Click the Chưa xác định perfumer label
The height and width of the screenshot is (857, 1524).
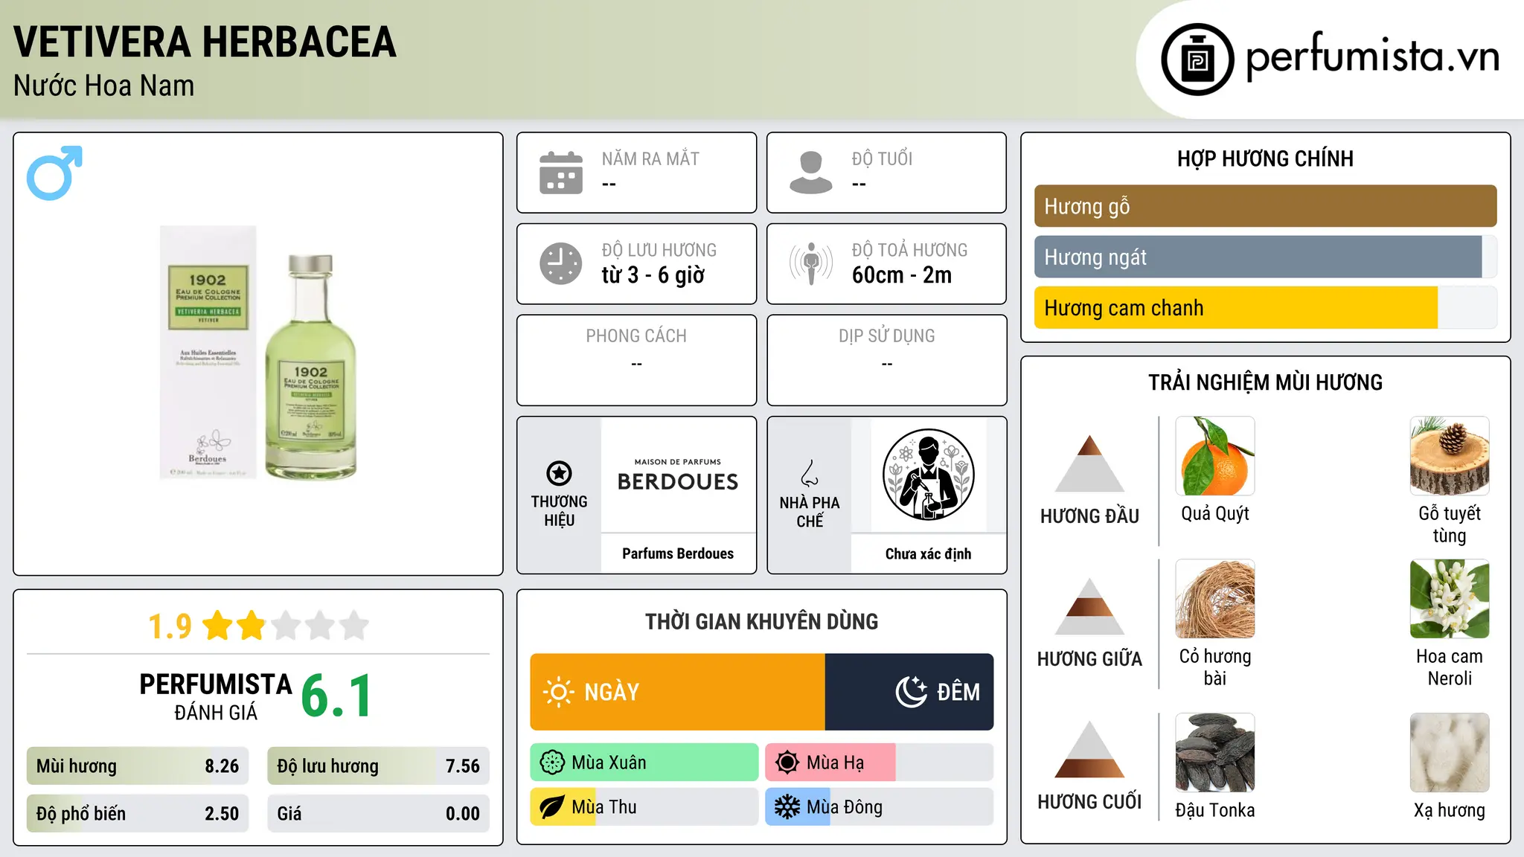coord(928,553)
